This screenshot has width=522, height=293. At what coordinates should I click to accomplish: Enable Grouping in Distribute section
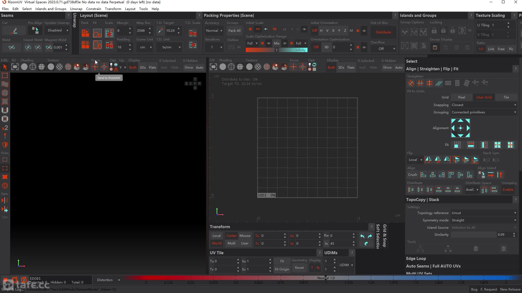click(508, 190)
